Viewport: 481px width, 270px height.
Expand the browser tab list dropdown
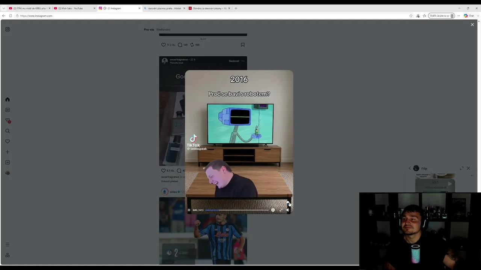coord(3,8)
